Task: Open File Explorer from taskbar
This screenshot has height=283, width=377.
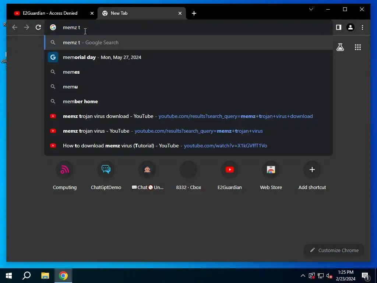Action: (45, 276)
